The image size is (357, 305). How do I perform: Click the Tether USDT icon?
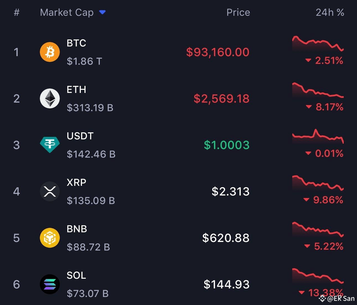point(50,144)
